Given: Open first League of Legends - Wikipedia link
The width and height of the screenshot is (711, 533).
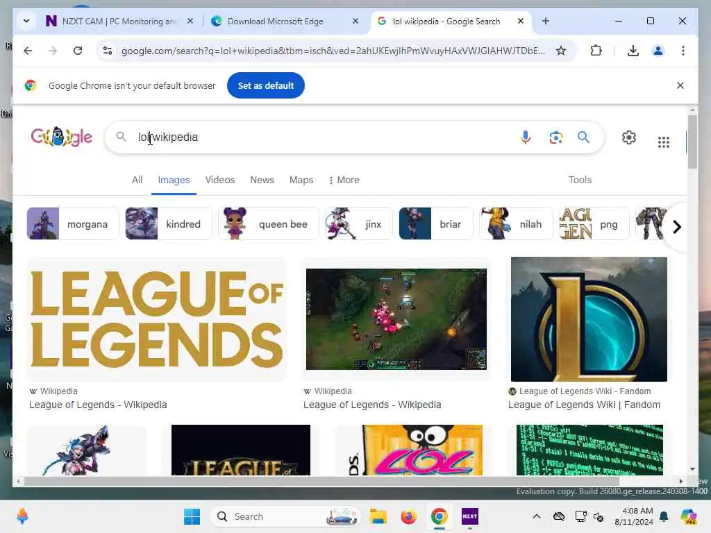Looking at the screenshot, I should tap(98, 405).
